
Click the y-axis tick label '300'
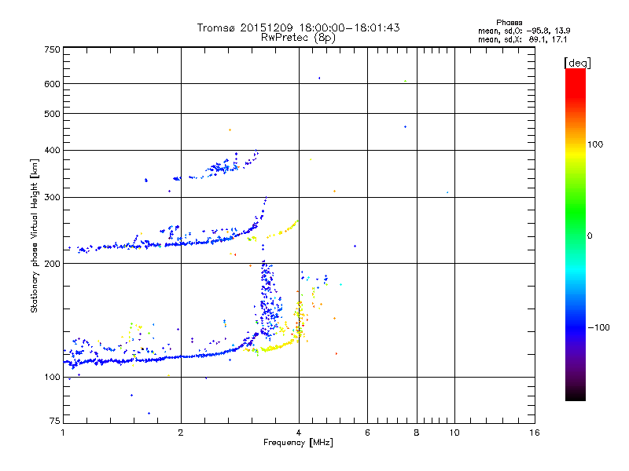(52, 198)
